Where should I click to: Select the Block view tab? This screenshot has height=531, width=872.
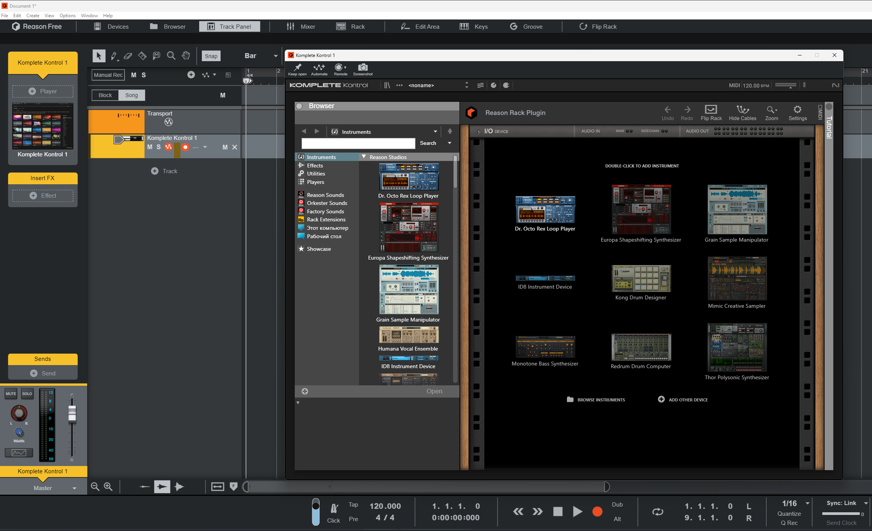(105, 95)
